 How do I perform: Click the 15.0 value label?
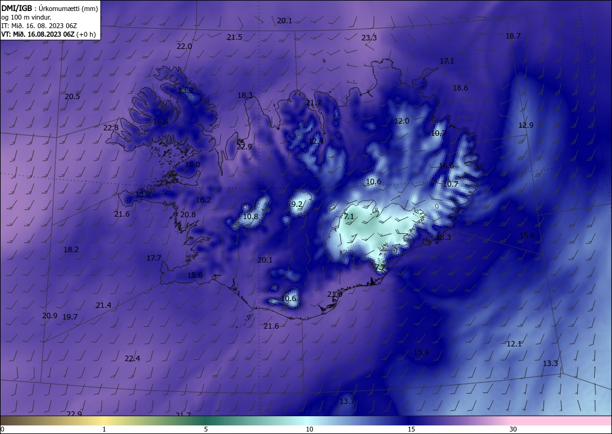[192, 164]
